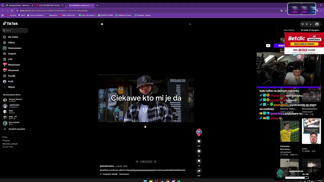Open oryginalny dźwięk - tacosempre sound
Viewport: 324px width, 182px height.
tap(116, 174)
